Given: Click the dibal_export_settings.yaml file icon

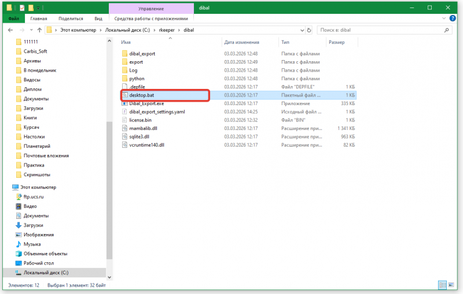Looking at the screenshot, I should click(124, 111).
